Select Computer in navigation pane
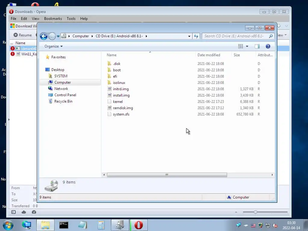The image size is (308, 231). 63,82
